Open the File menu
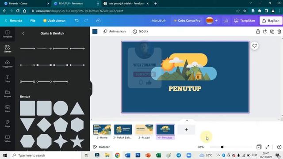Viewport: 283px width, 159px height. (33, 21)
